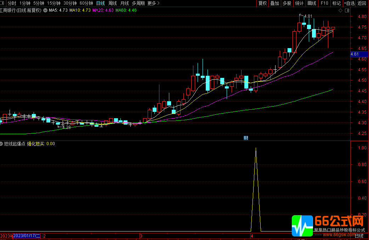Open the 多股 multi-stock view
Screen dimensions: 369x240
pyautogui.click(x=287, y=3)
